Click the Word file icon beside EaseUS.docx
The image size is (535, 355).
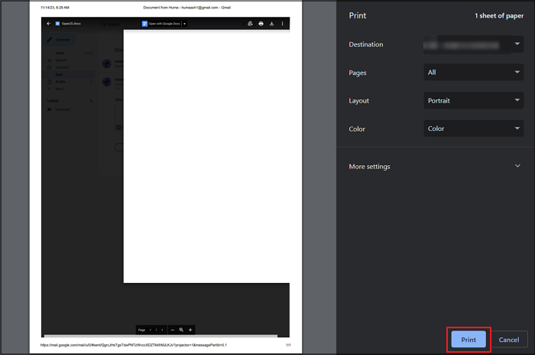[x=57, y=24]
